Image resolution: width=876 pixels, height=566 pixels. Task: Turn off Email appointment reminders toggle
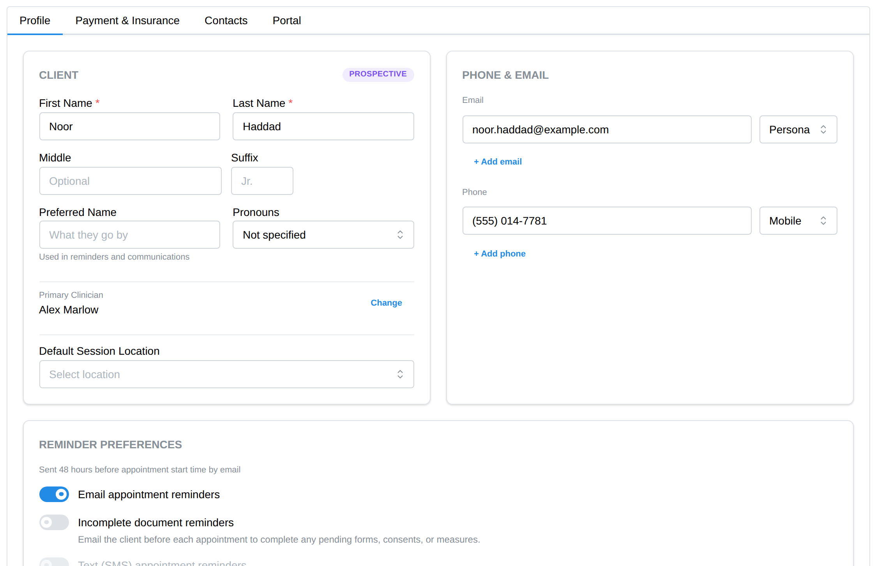(x=54, y=494)
